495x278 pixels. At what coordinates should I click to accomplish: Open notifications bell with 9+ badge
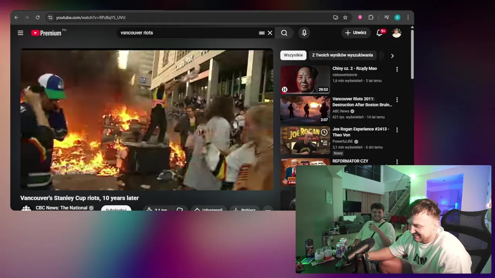click(x=379, y=33)
